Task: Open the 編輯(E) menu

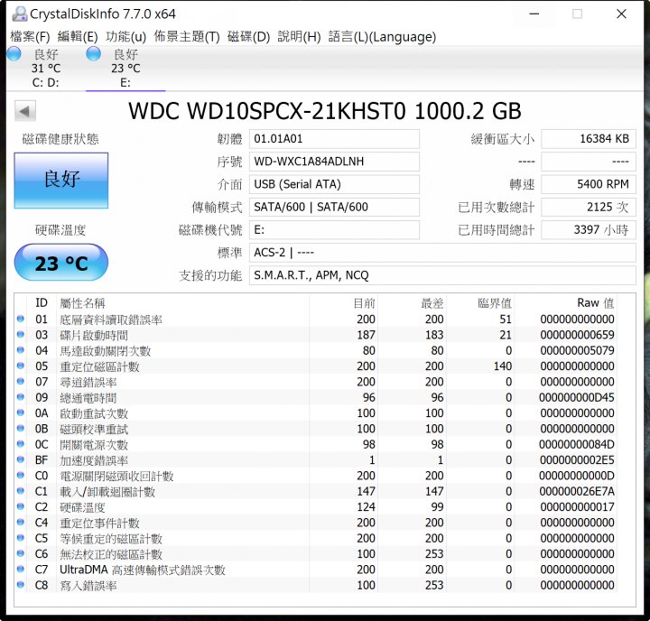Action: click(x=78, y=36)
